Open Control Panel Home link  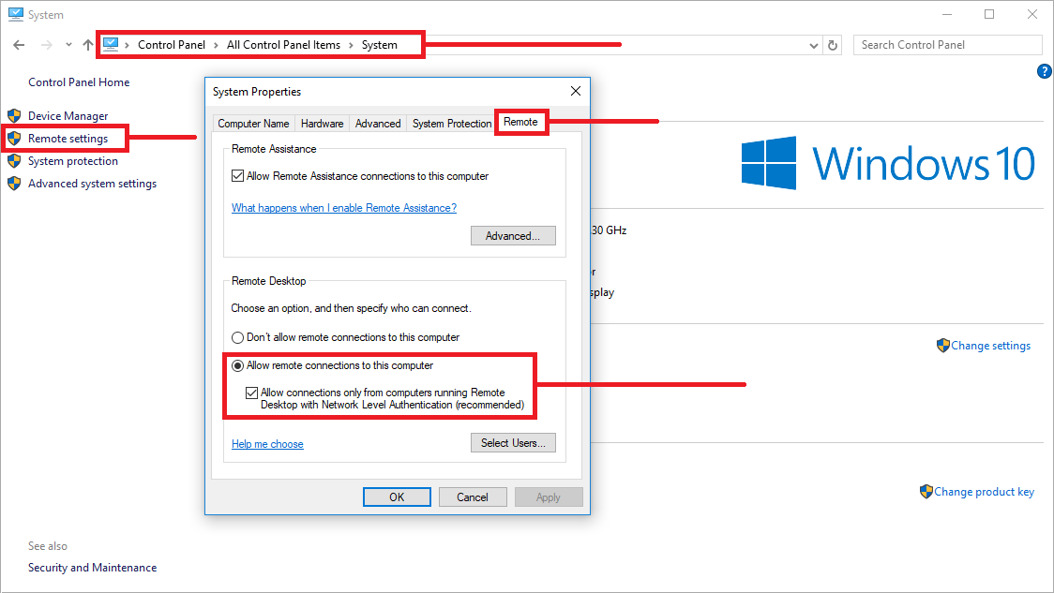click(79, 82)
